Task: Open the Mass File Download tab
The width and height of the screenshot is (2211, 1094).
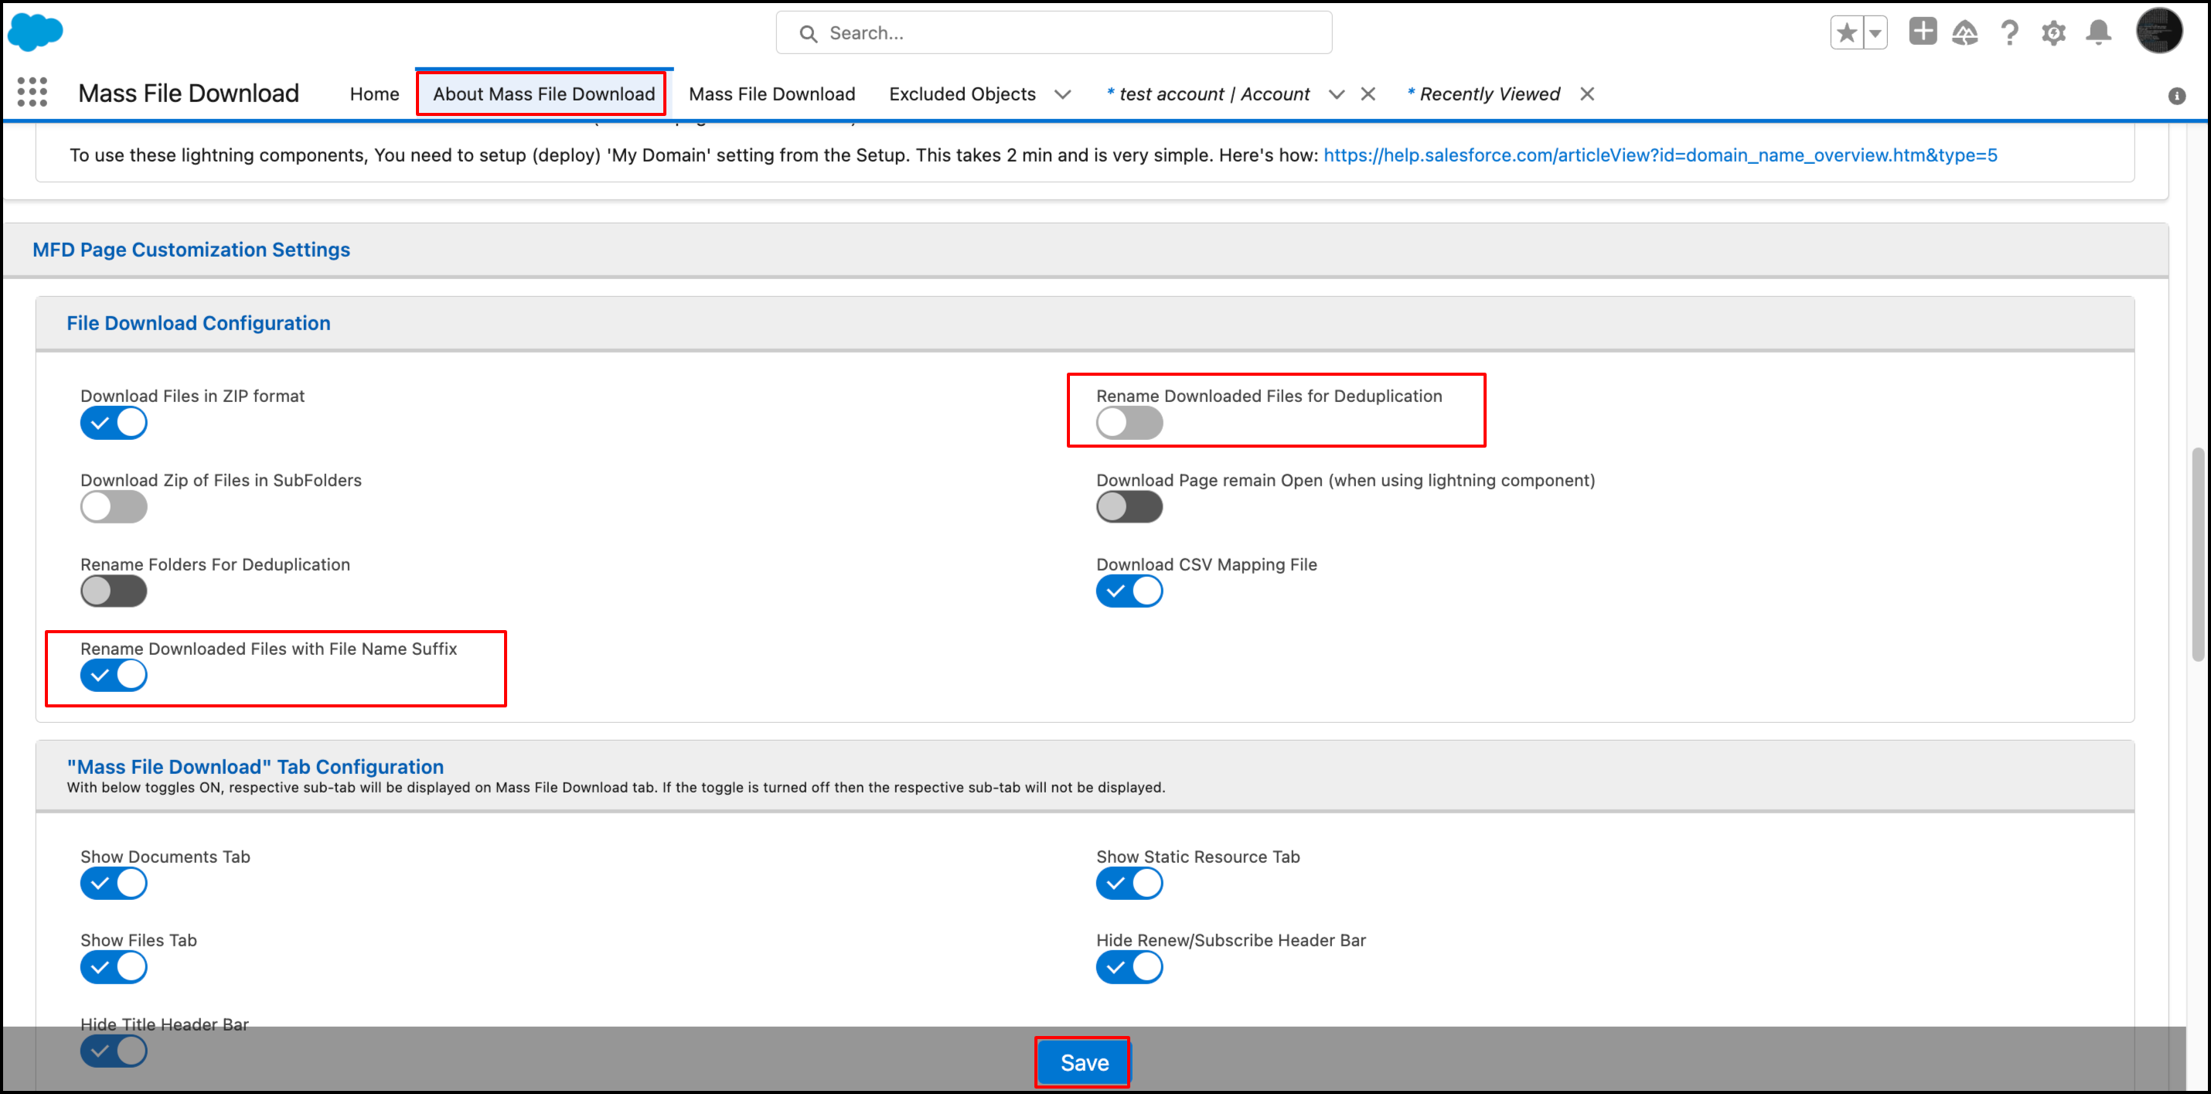Action: 772,94
